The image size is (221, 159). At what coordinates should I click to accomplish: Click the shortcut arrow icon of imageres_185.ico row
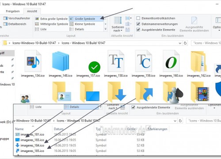click(17, 151)
